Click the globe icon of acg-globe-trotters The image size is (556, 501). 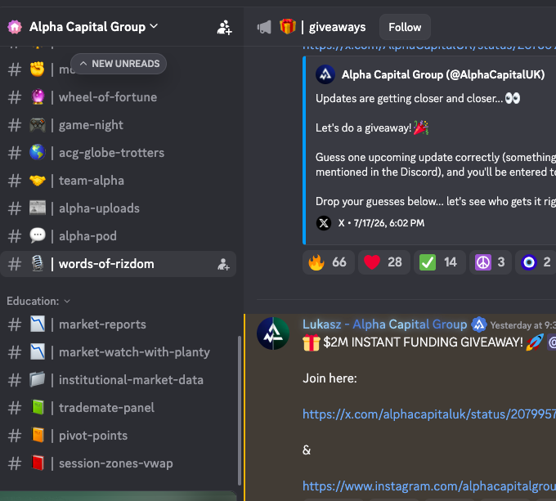38,152
